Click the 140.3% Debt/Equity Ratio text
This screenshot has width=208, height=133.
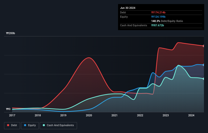click(167, 21)
